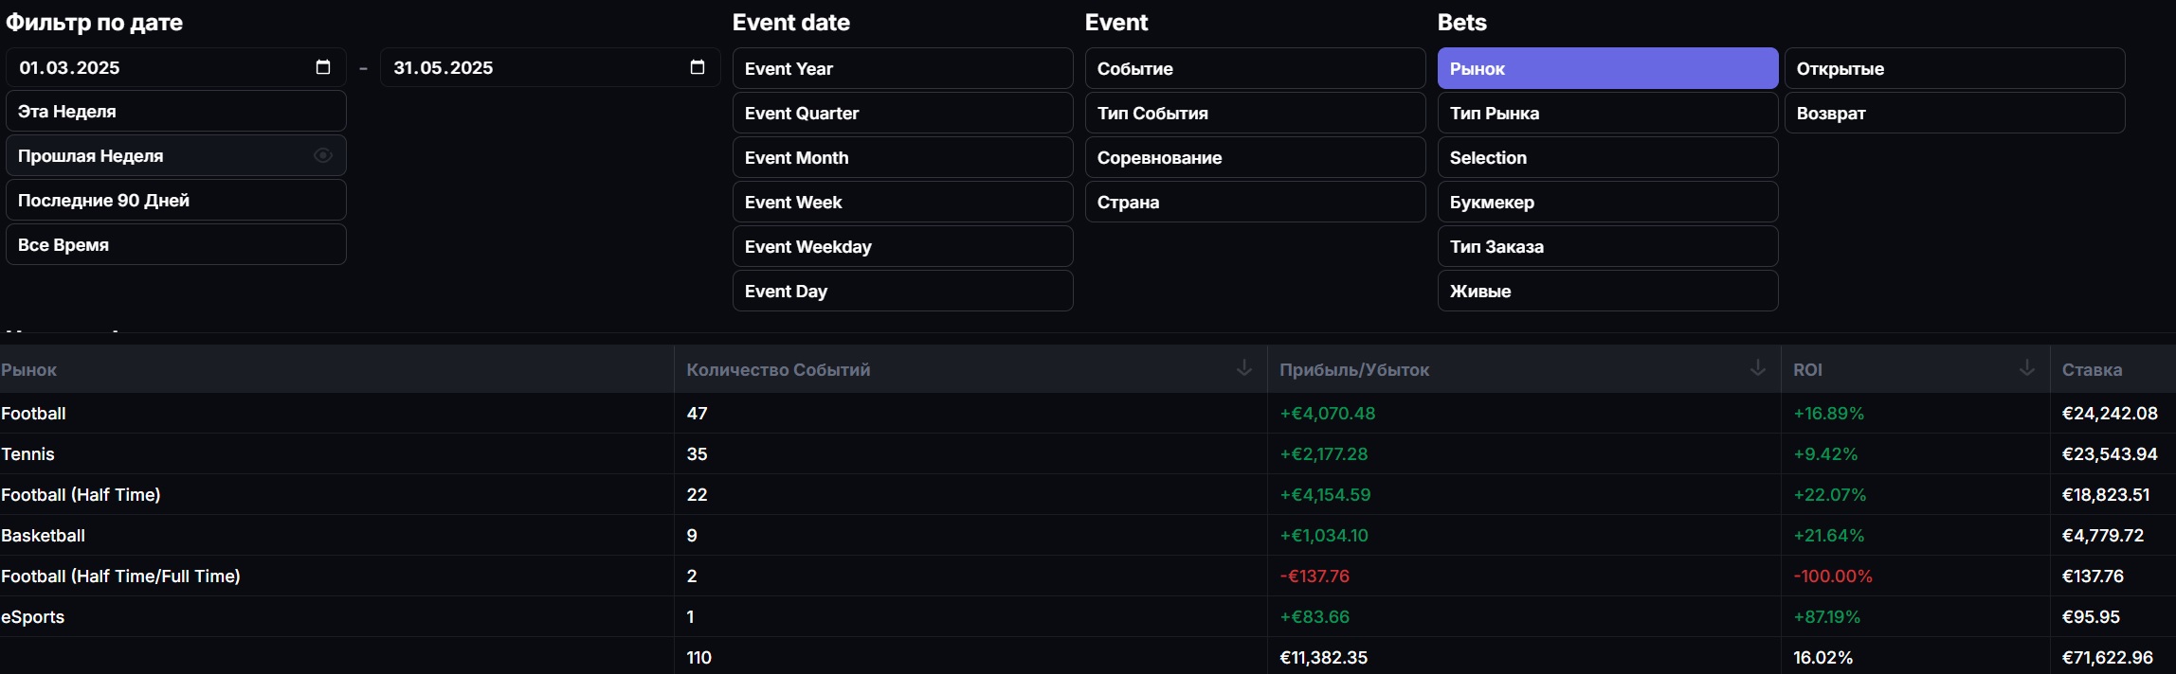
Task: Open calendar picker for end date 31.05.2025
Action: 698,67
